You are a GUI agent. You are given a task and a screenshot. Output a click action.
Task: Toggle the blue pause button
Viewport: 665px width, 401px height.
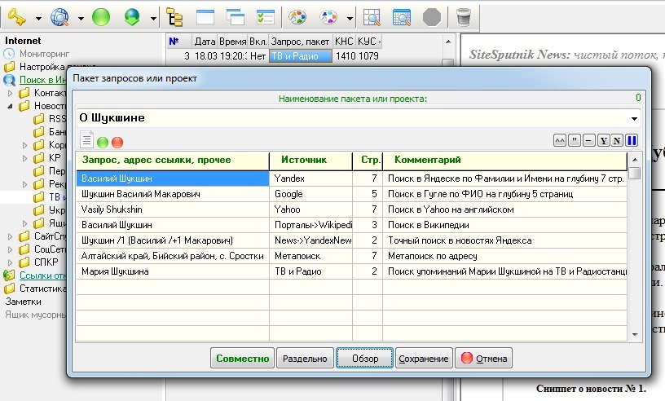coord(632,141)
